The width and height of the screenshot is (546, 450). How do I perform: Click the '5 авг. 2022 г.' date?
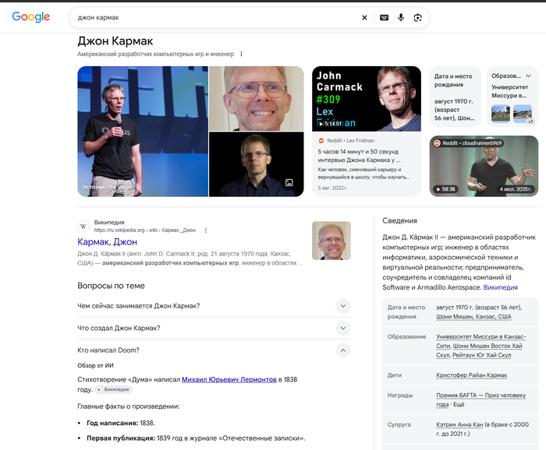coord(332,188)
